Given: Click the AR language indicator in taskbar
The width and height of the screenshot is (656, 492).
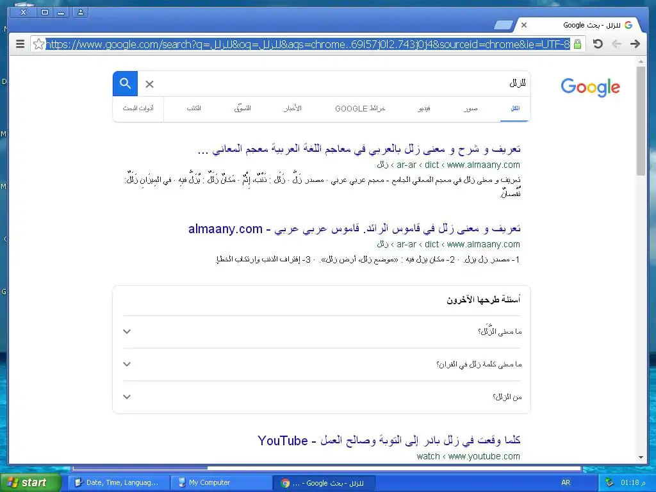Looking at the screenshot, I should point(566,483).
